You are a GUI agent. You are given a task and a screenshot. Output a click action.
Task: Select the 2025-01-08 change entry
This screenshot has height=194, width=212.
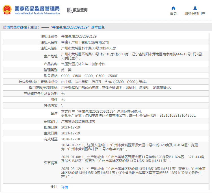tap(133, 159)
